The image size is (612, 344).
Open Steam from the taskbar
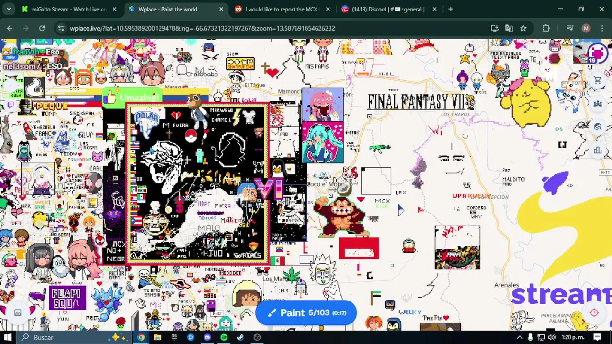click(x=240, y=338)
